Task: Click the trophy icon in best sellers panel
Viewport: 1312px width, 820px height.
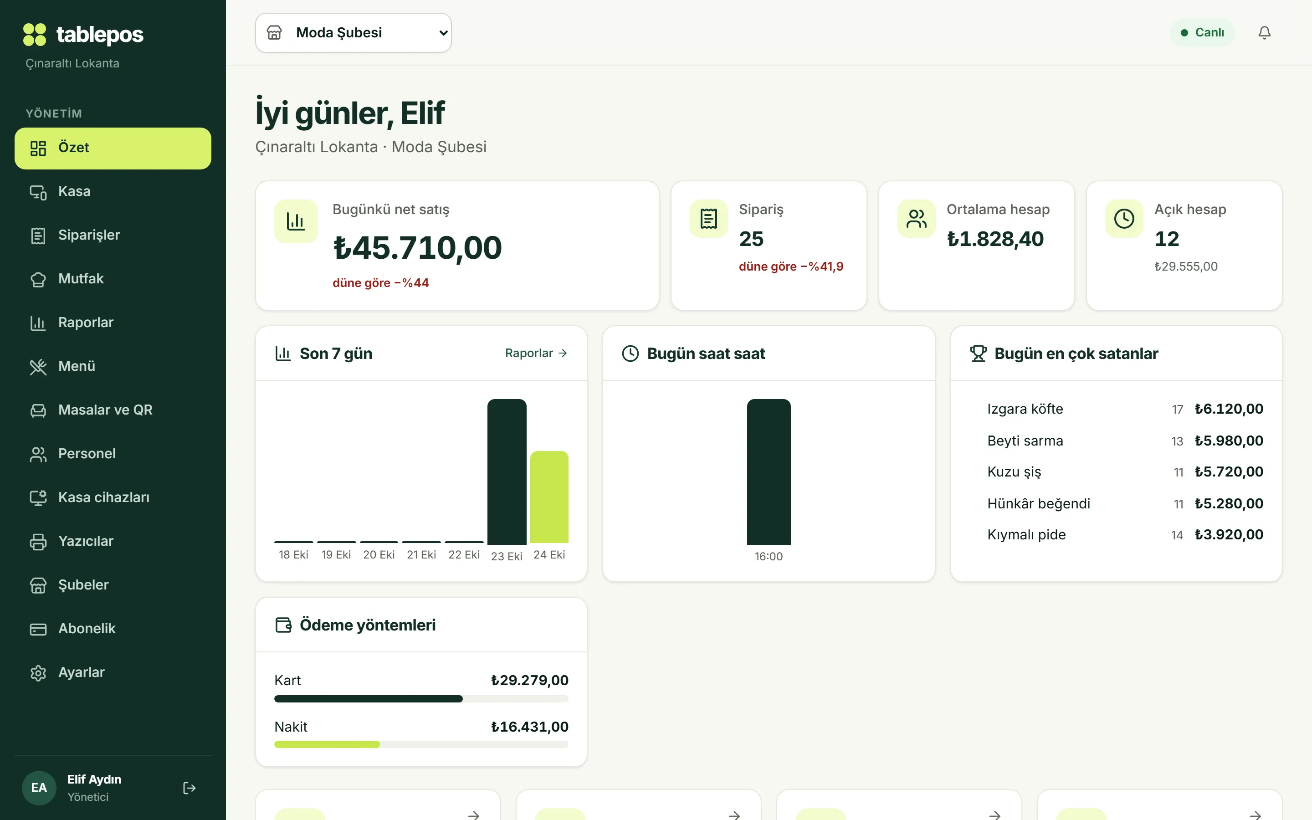Action: coord(978,354)
